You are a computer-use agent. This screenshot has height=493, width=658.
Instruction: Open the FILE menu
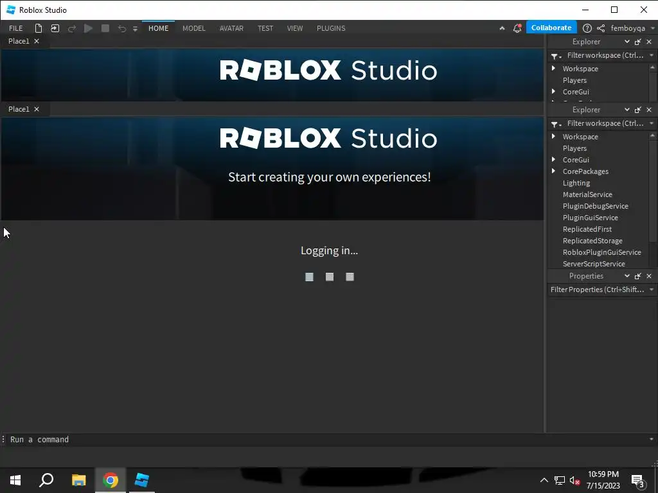(x=16, y=28)
